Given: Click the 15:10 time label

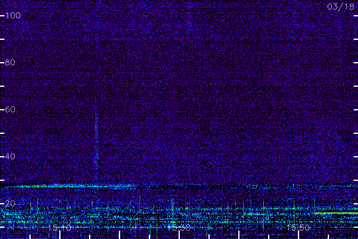Looking at the screenshot, I should [x=60, y=227].
